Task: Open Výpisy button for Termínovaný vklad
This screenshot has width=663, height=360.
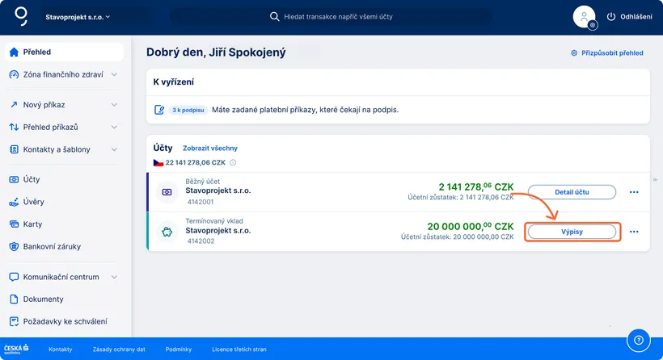Action: [572, 232]
